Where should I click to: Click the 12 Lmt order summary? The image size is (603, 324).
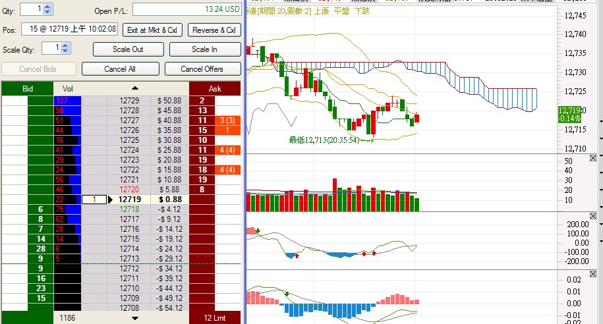215,318
